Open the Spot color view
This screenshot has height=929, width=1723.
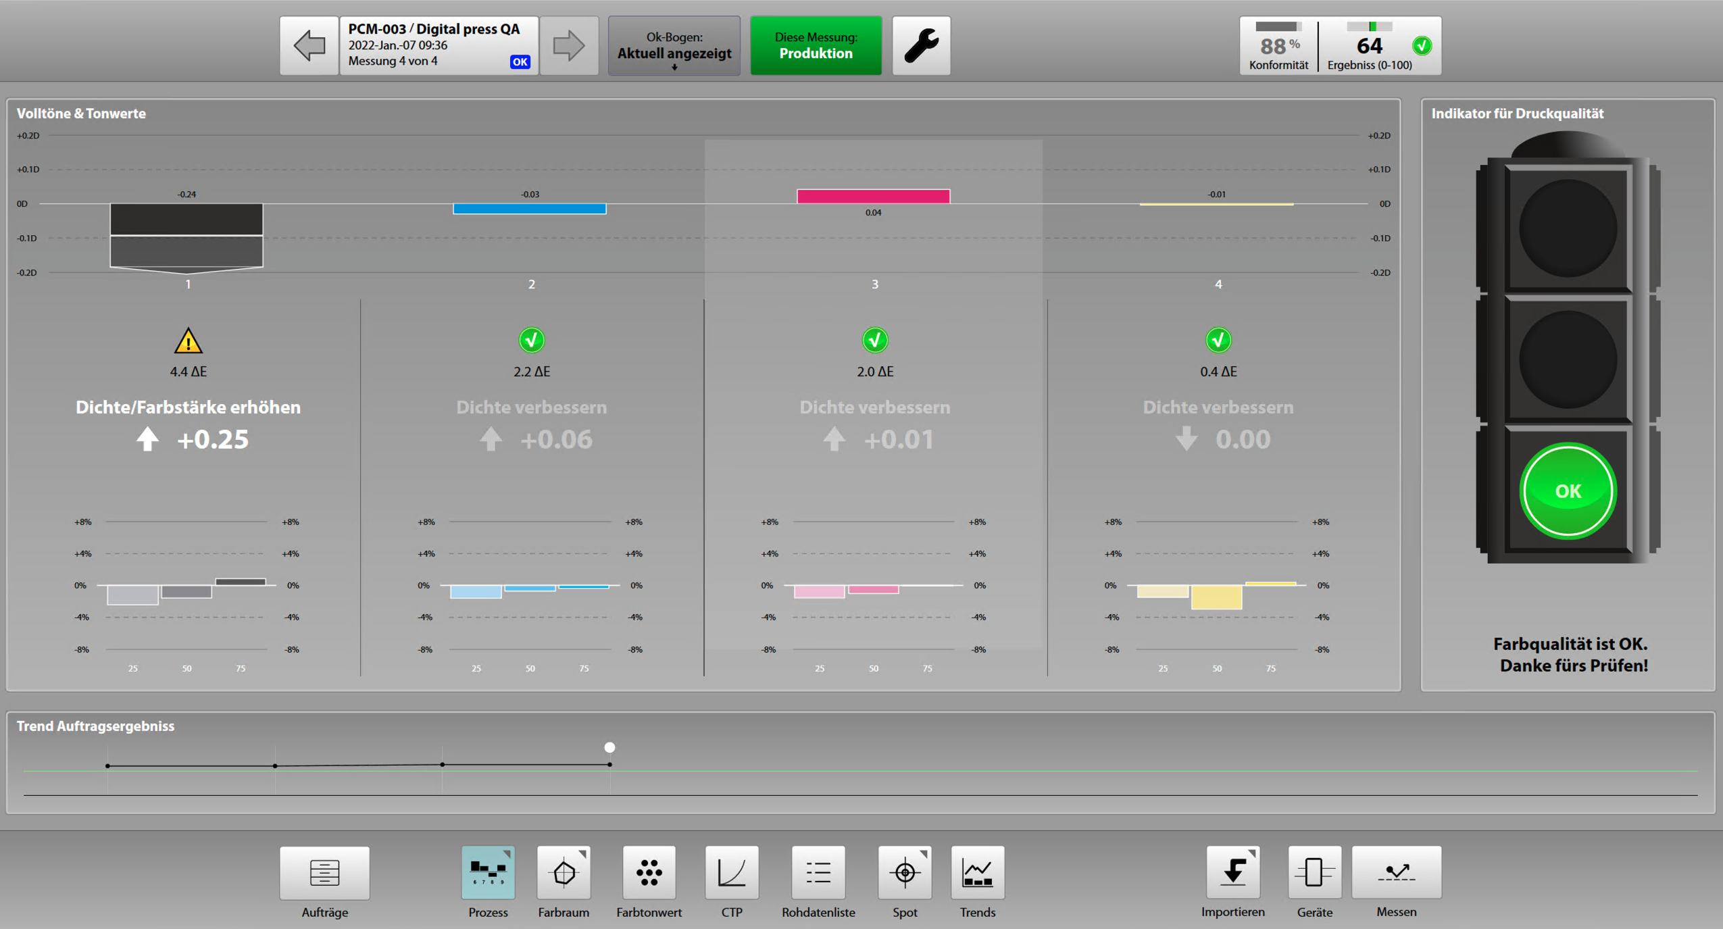click(x=904, y=872)
